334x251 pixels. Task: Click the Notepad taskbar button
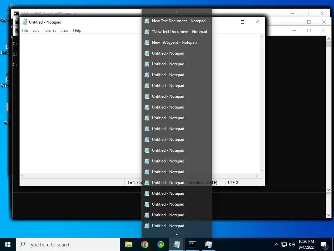[x=176, y=244]
